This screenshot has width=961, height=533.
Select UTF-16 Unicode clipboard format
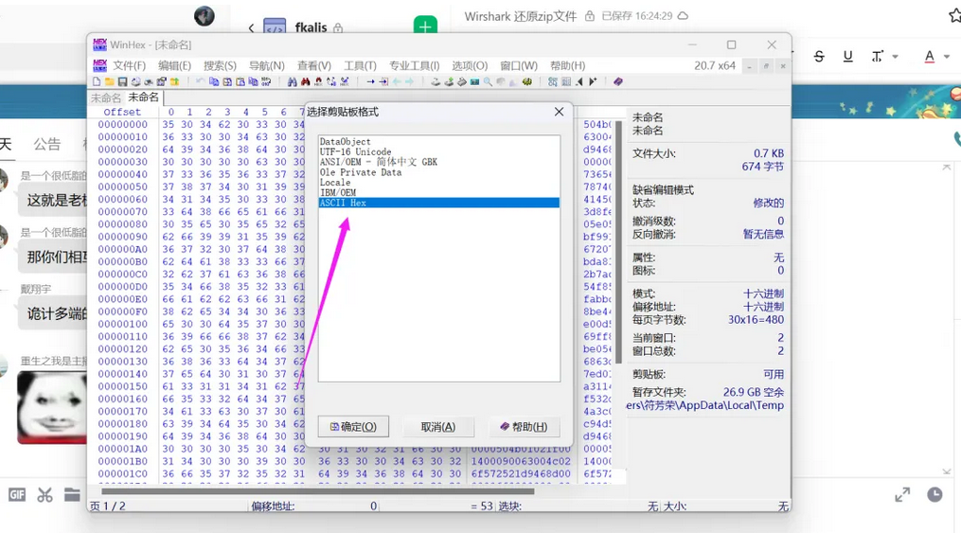pyautogui.click(x=438, y=151)
